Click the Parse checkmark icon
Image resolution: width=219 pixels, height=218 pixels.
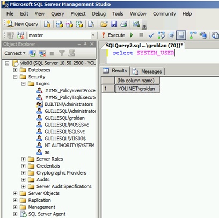(151, 35)
